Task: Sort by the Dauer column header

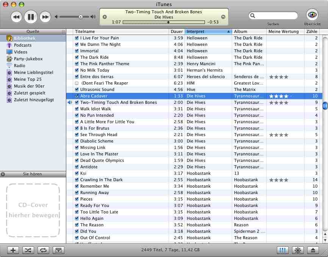Action: [176, 31]
